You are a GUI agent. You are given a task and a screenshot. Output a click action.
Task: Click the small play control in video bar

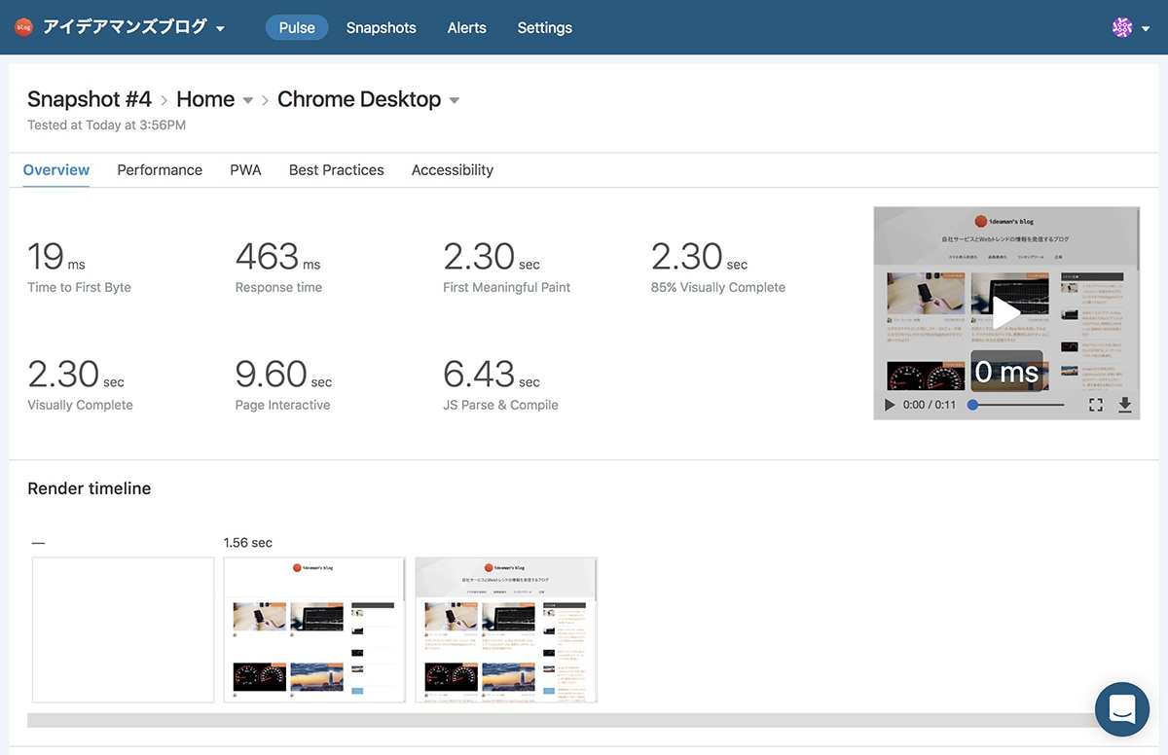[x=890, y=405]
